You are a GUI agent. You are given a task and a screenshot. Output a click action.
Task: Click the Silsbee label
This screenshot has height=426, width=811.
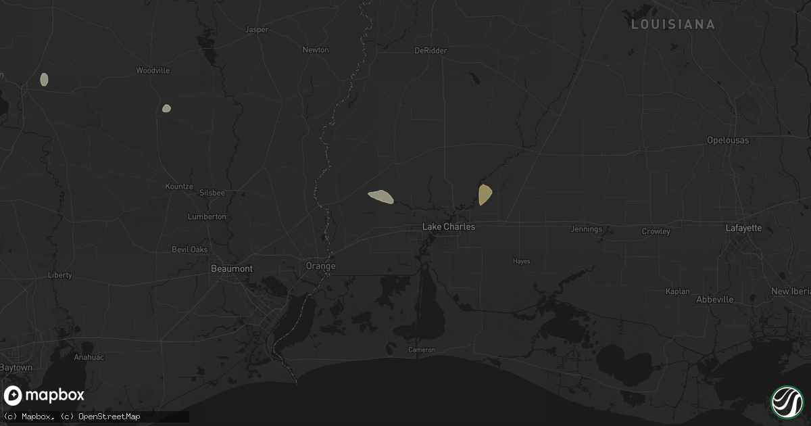tap(212, 193)
